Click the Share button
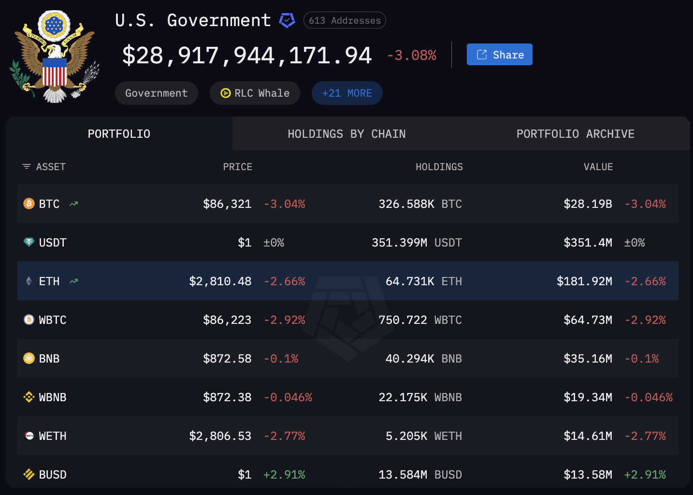Viewport: 693px width, 495px height. [499, 54]
